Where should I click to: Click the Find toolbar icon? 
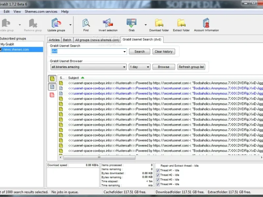click(x=86, y=23)
